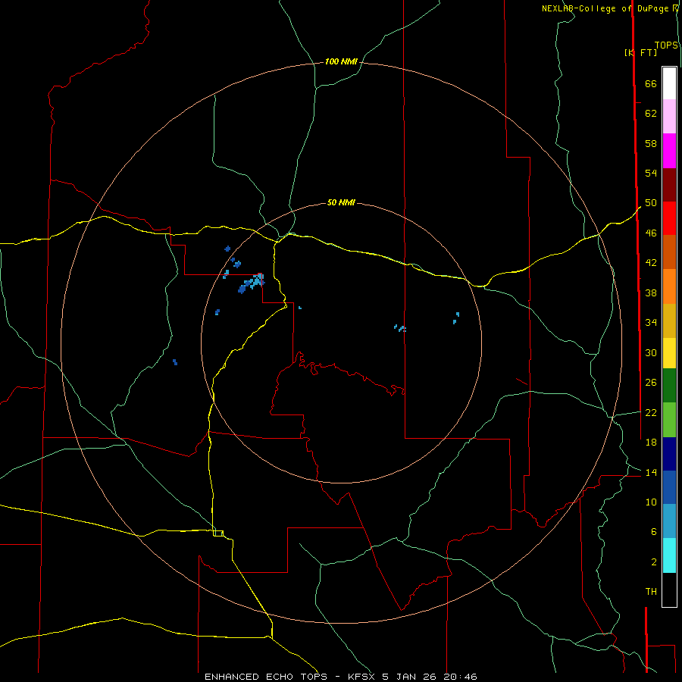Select the magenta legend color band
This screenshot has height=682, width=682.
click(x=669, y=151)
